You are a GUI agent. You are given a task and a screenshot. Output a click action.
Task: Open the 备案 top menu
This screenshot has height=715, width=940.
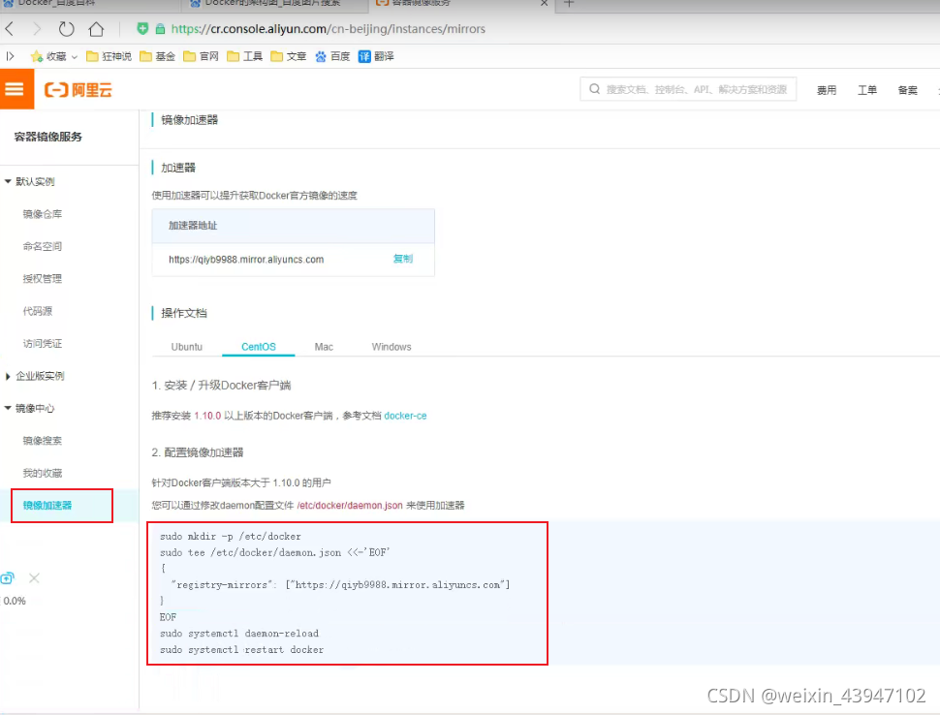[x=908, y=90]
